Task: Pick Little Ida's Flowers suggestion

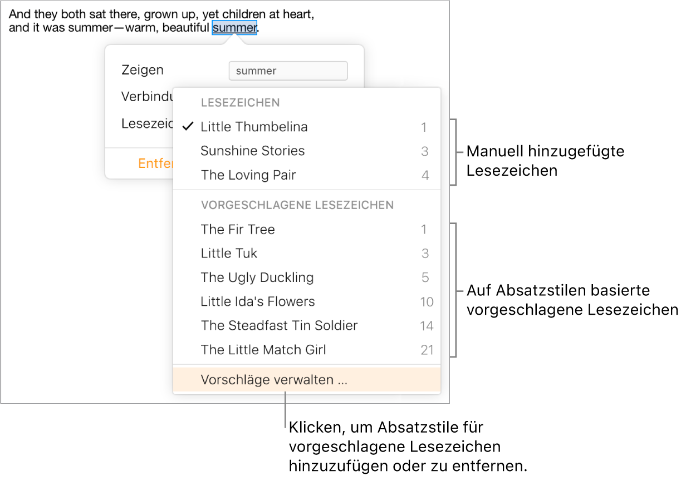Action: 258,301
